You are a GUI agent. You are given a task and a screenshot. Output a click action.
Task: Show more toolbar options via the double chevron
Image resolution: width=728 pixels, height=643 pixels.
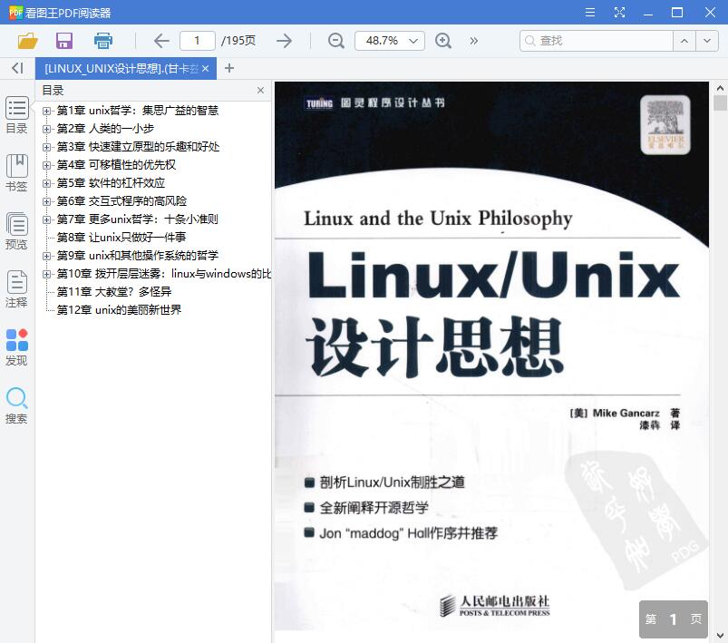click(x=473, y=41)
